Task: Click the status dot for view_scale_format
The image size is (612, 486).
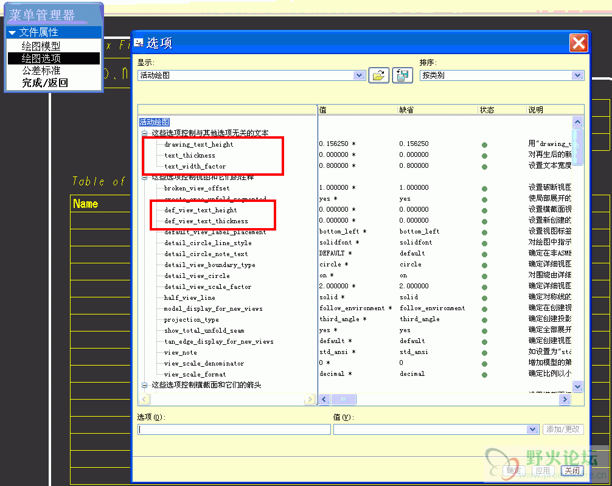Action: click(x=484, y=375)
